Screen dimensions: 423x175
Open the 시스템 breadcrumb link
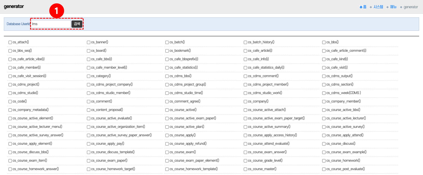click(x=378, y=7)
